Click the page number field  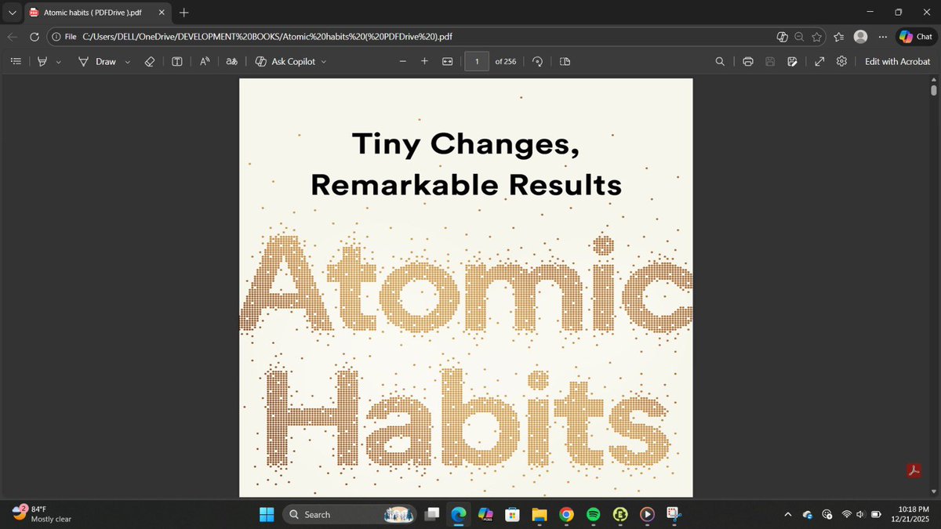pyautogui.click(x=477, y=61)
